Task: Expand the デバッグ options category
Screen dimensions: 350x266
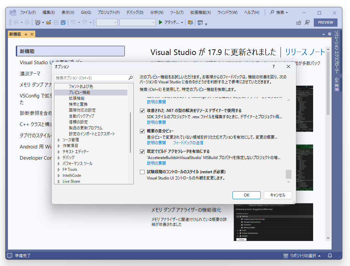Action: coord(58,157)
